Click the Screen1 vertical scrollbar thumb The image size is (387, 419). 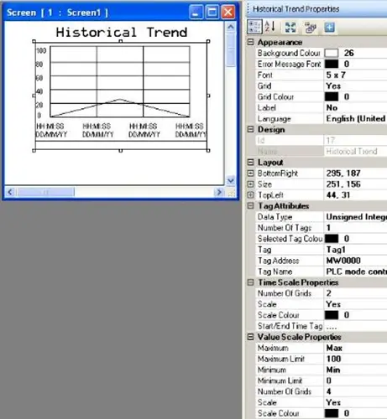231,49
